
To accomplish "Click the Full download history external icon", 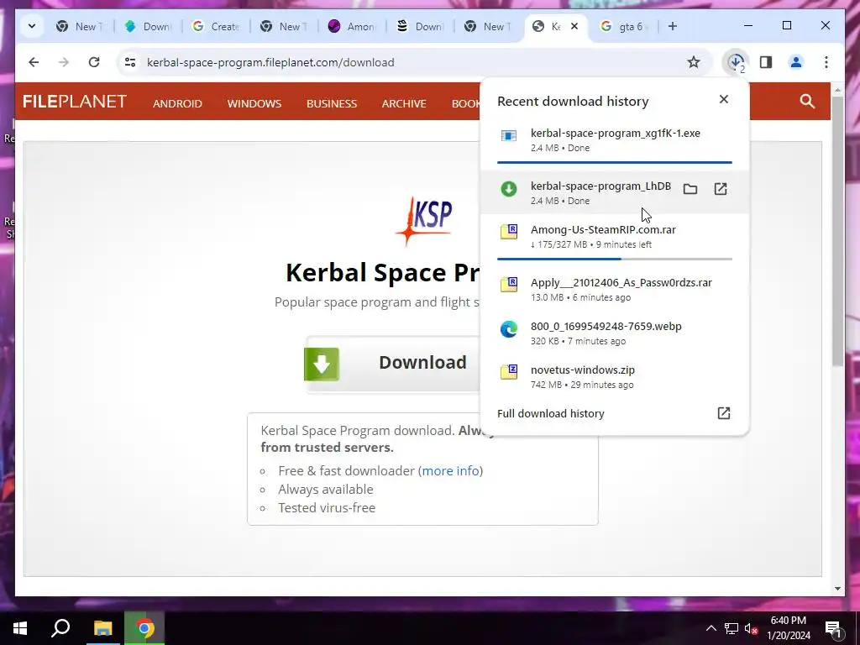I will tap(723, 413).
